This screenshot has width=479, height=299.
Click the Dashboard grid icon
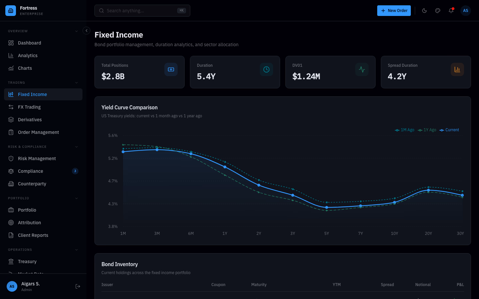11,43
